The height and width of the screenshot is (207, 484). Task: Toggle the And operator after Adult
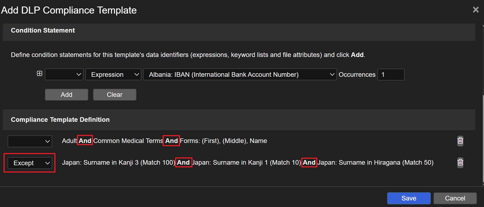pos(85,141)
